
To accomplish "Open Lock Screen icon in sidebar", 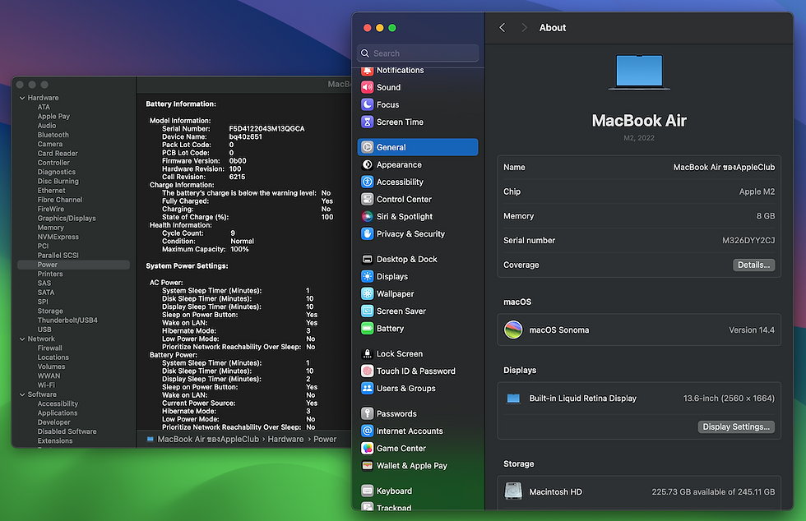I will pyautogui.click(x=367, y=353).
